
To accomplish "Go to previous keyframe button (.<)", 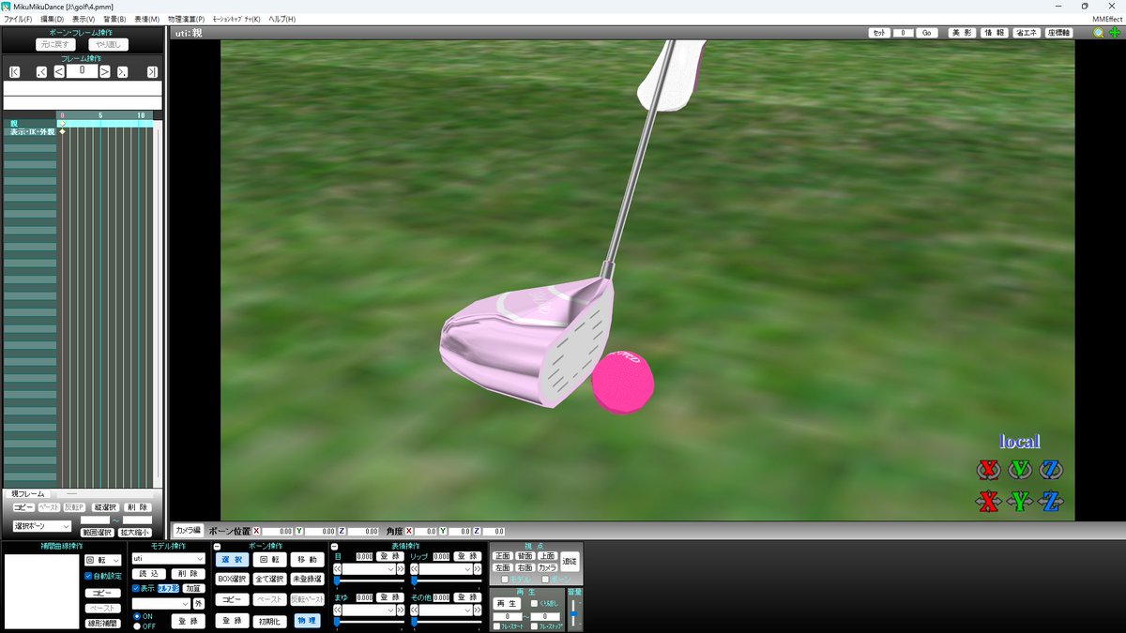I will [41, 71].
